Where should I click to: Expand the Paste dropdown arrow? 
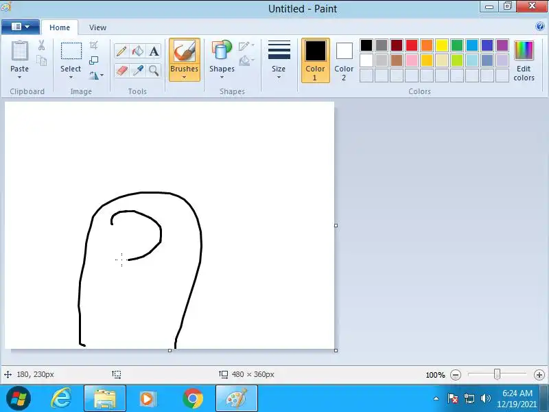click(x=20, y=78)
